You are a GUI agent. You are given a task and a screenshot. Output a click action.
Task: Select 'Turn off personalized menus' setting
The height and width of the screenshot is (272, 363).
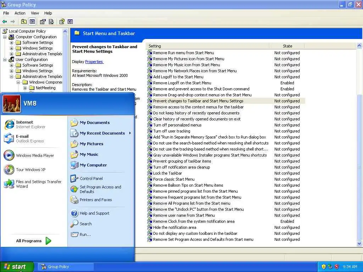click(x=177, y=125)
